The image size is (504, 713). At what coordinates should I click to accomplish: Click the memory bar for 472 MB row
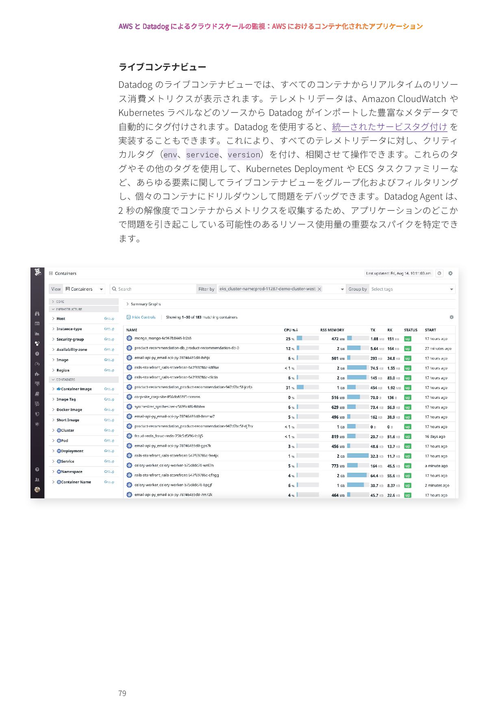click(358, 338)
